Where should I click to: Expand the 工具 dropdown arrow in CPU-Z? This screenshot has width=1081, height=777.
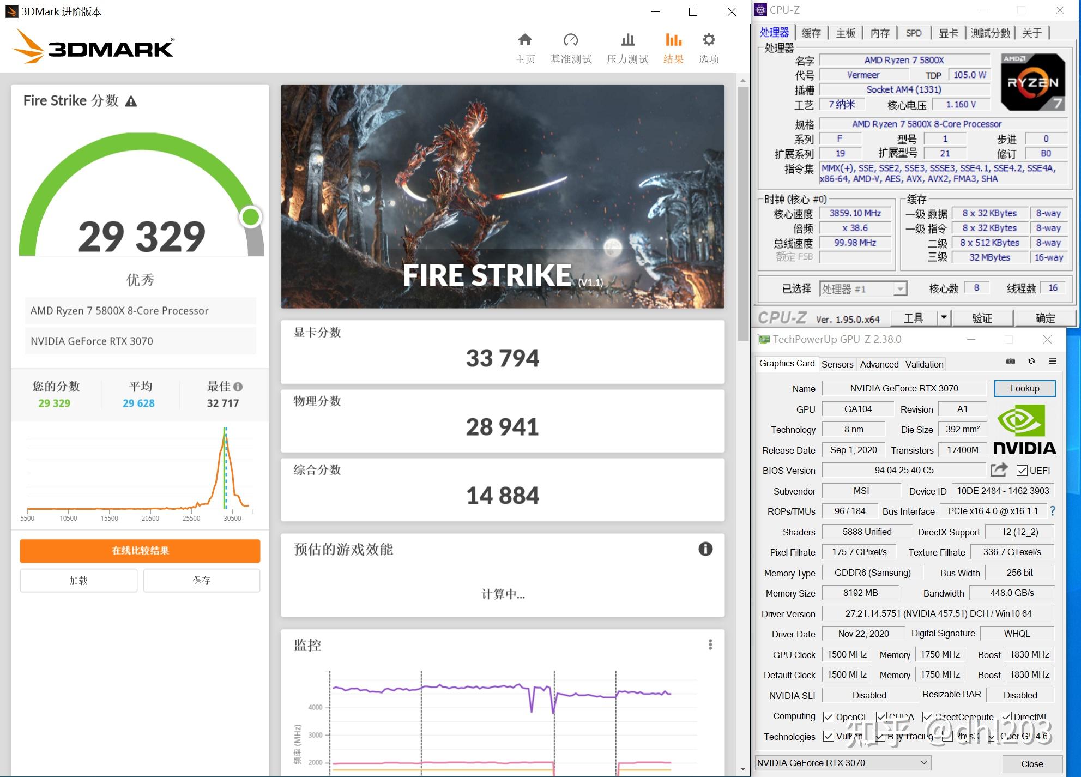point(944,317)
